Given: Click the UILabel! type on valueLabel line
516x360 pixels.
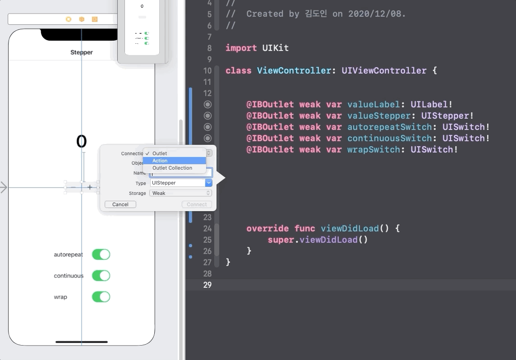Looking at the screenshot, I should tap(431, 105).
